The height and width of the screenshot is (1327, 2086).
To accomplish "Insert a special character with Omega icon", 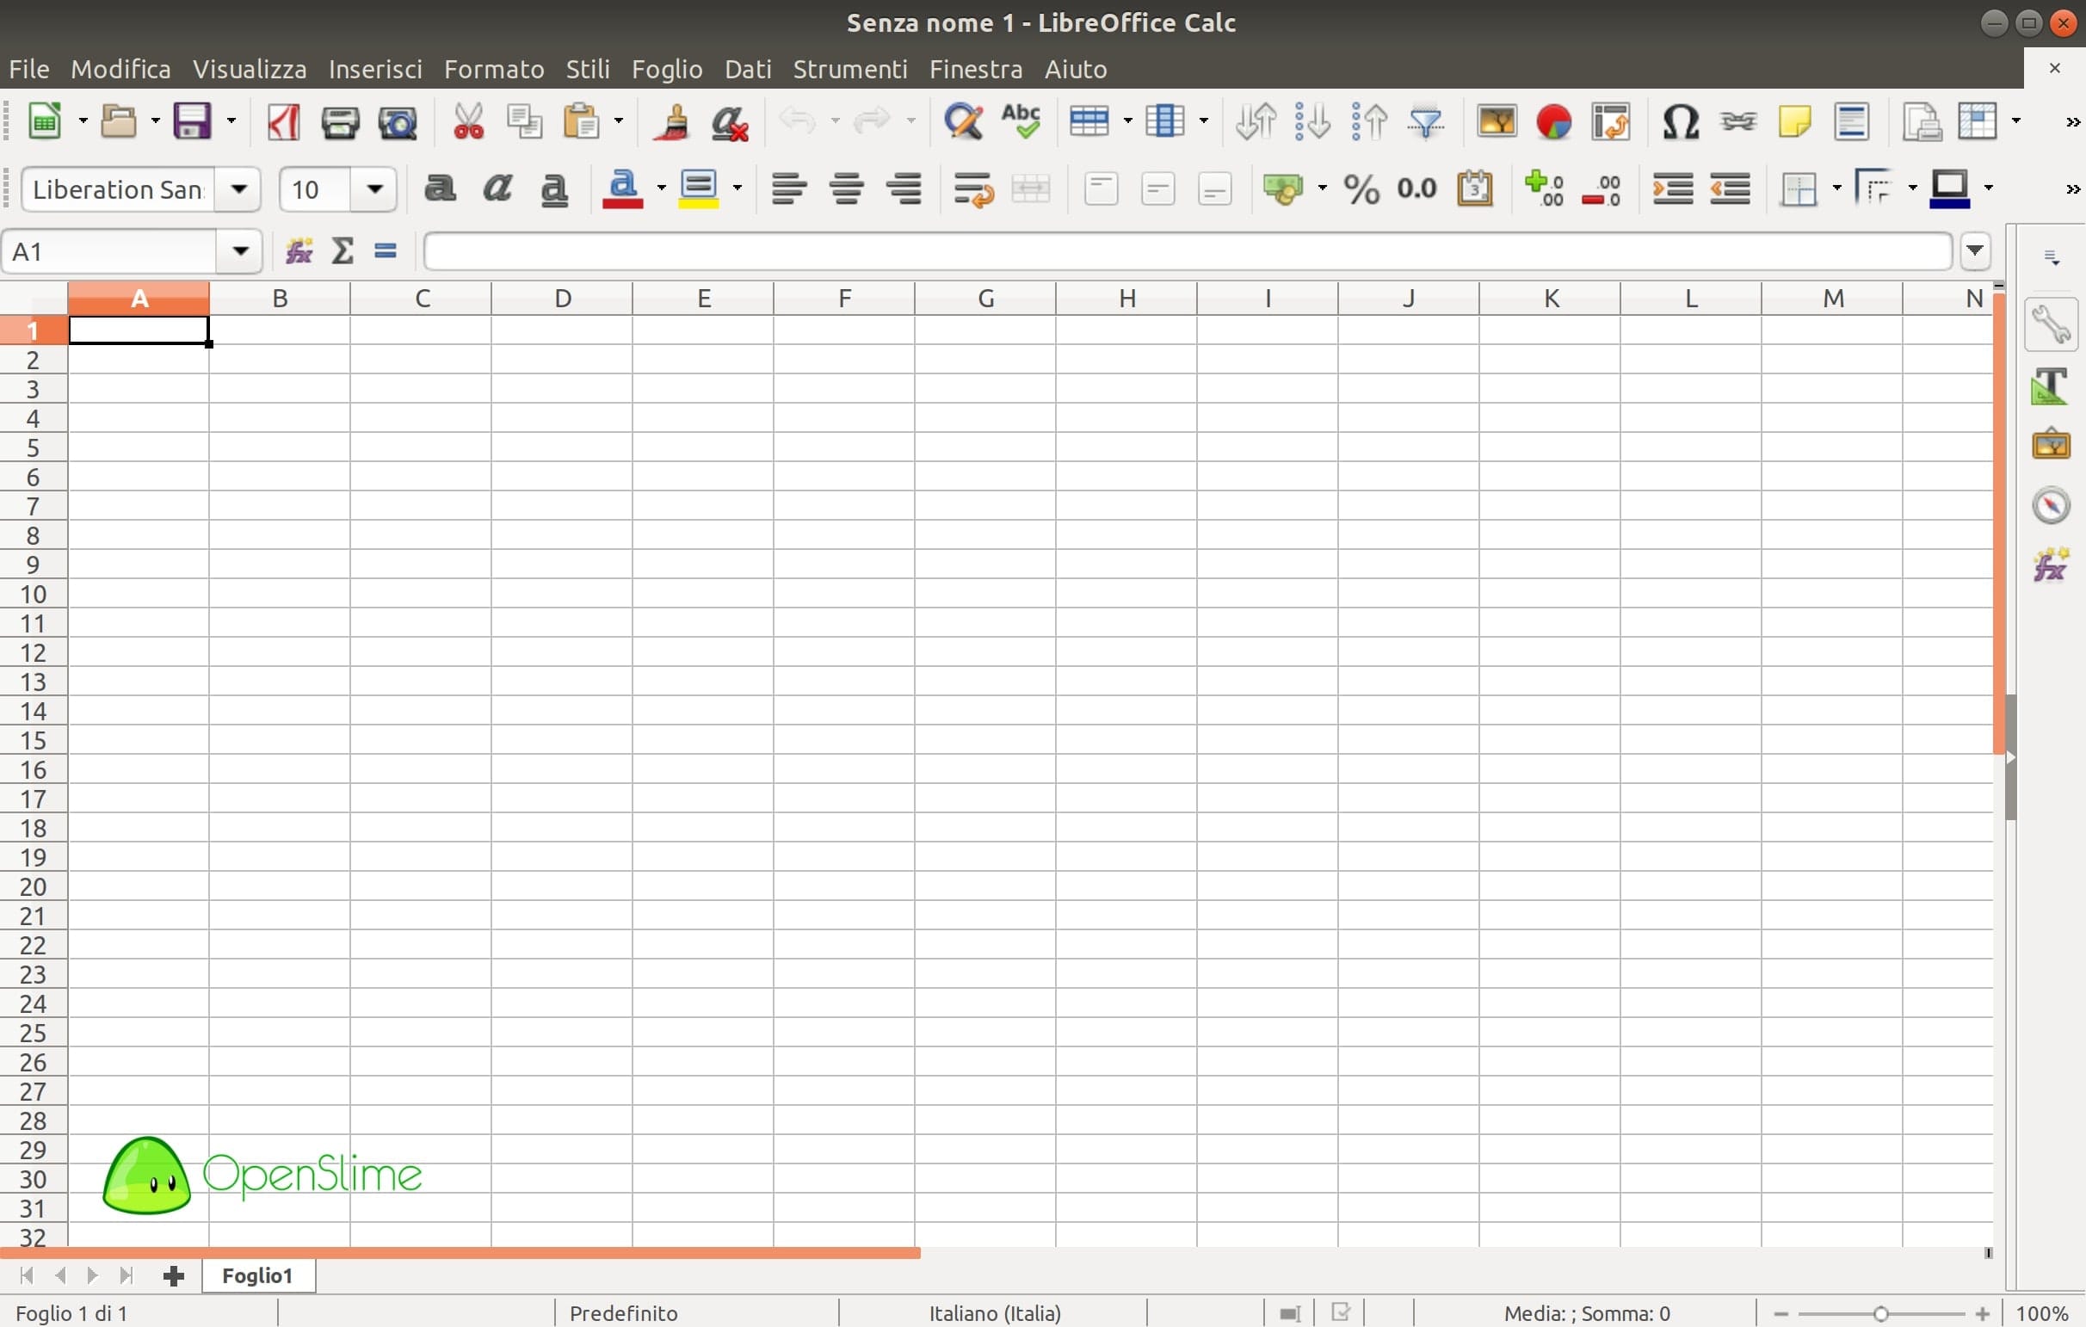I will pos(1679,121).
